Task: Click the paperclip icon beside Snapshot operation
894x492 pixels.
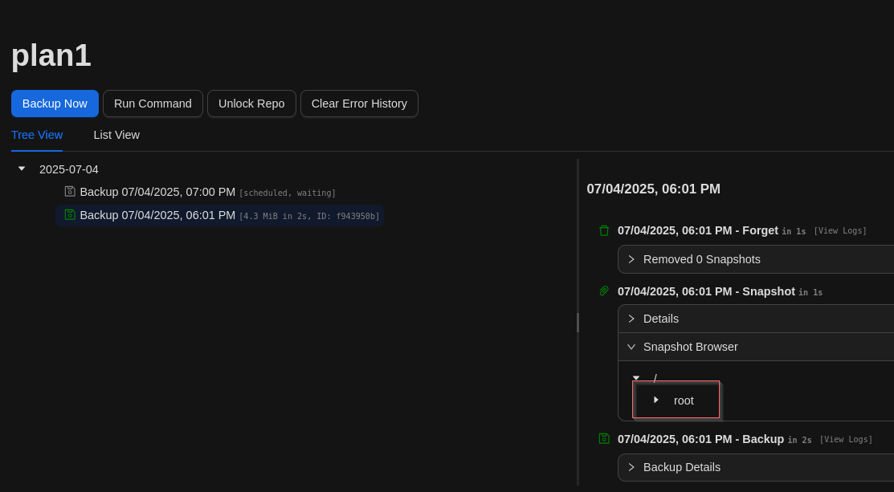Action: (x=604, y=291)
